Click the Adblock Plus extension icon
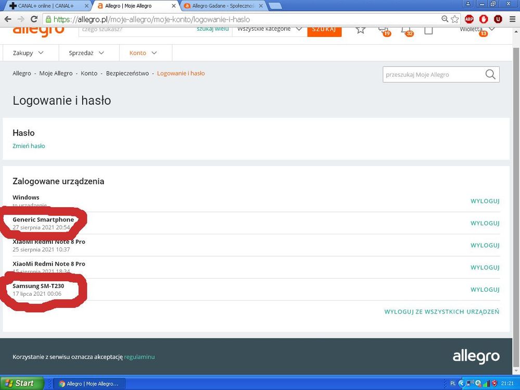 click(469, 19)
